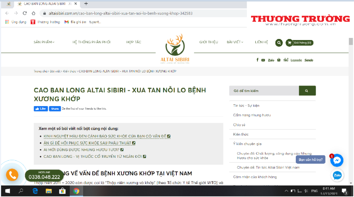Click the round Zalo chat button
The height and width of the screenshot is (197, 354).
pos(337,175)
